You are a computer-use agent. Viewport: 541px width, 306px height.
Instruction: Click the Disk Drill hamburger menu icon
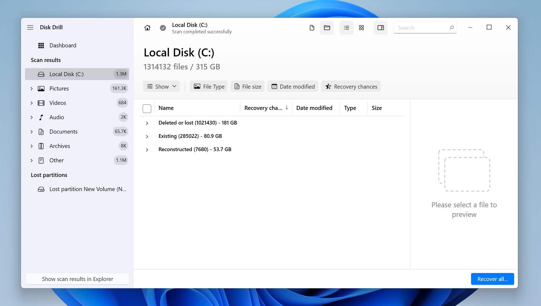click(31, 27)
